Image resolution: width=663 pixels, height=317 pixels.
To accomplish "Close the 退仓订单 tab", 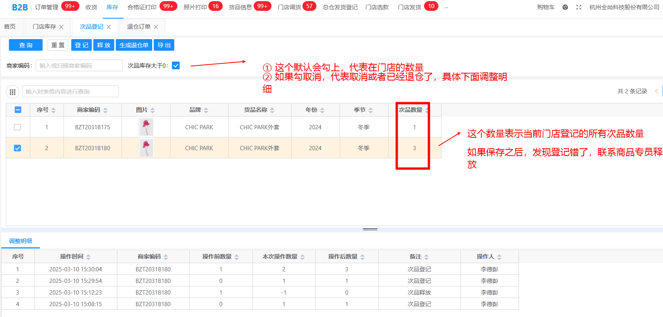I will (156, 27).
